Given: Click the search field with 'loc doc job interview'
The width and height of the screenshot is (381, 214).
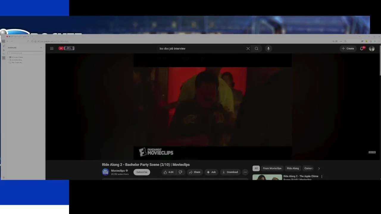Looking at the screenshot, I should 201,48.
